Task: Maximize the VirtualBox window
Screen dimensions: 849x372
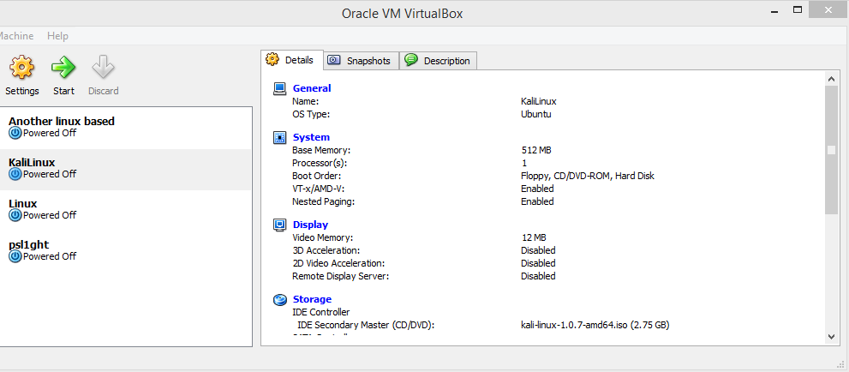Action: (x=797, y=9)
